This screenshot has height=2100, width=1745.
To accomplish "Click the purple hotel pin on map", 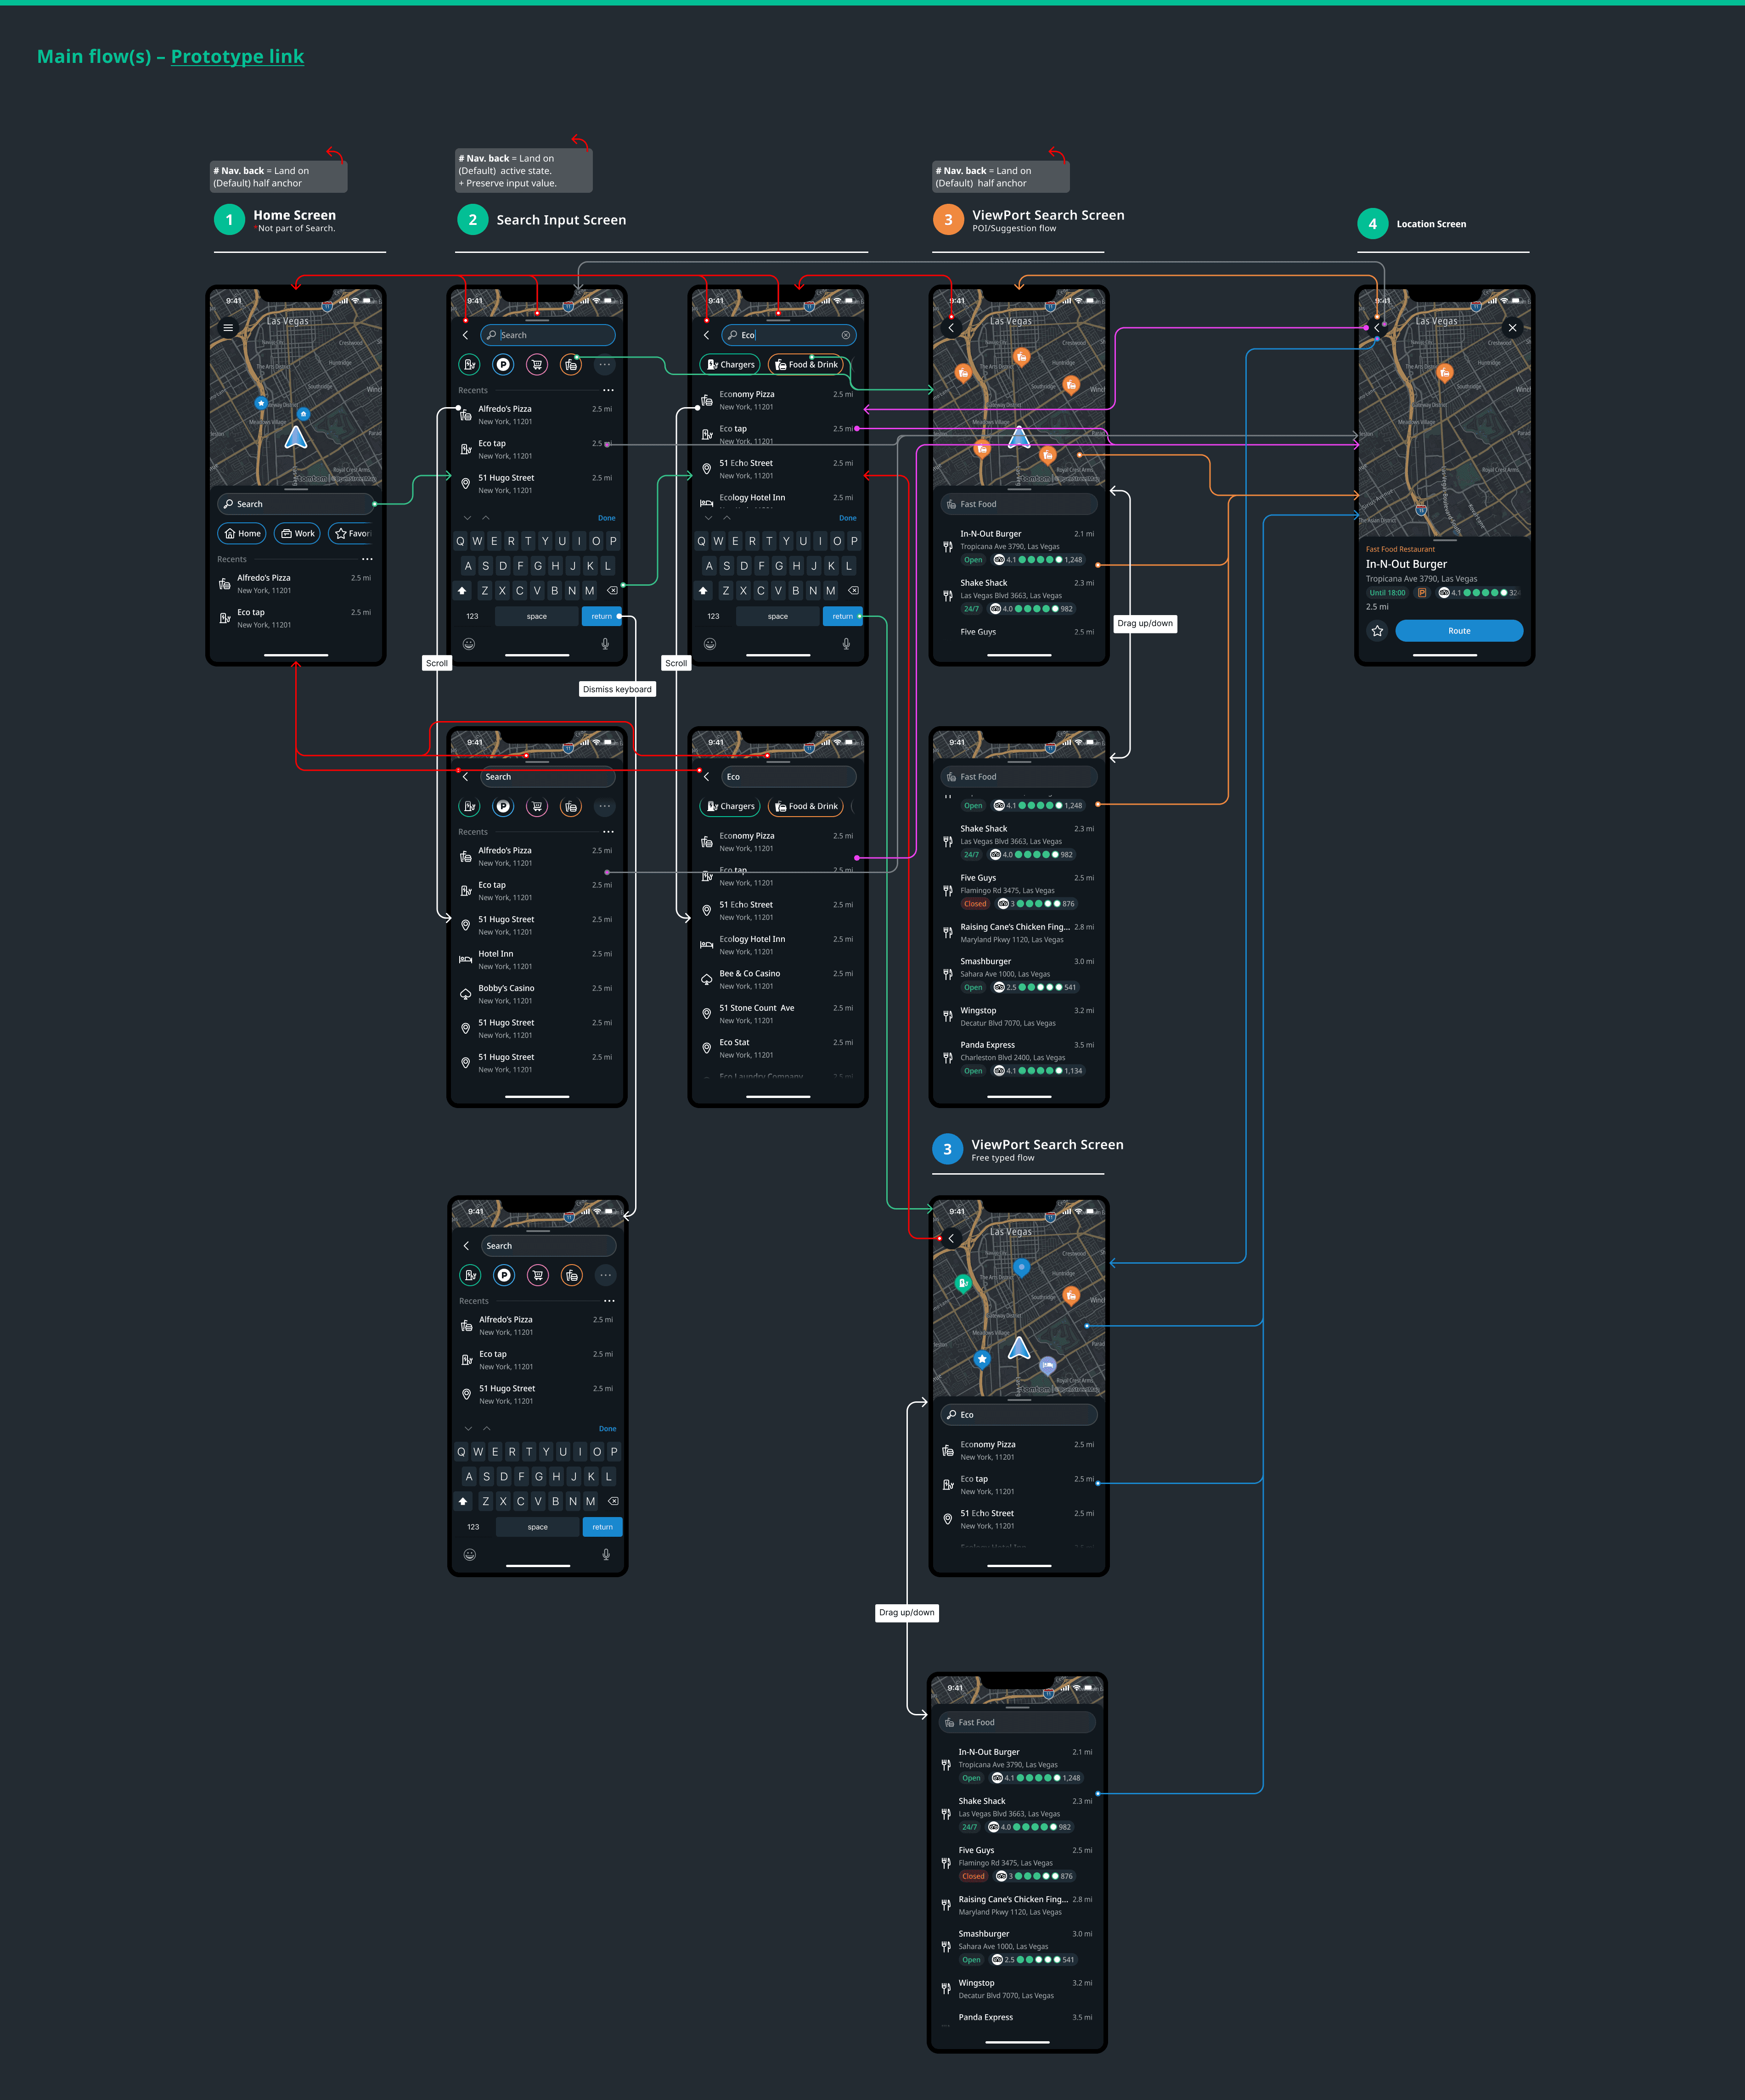I will pos(1047,1365).
